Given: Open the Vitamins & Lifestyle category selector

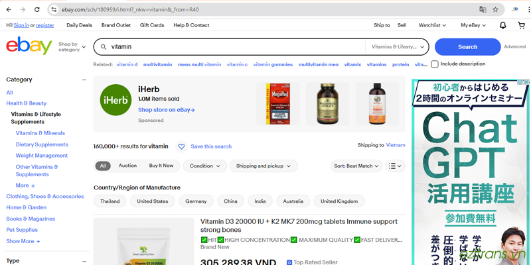Looking at the screenshot, I should point(398,47).
